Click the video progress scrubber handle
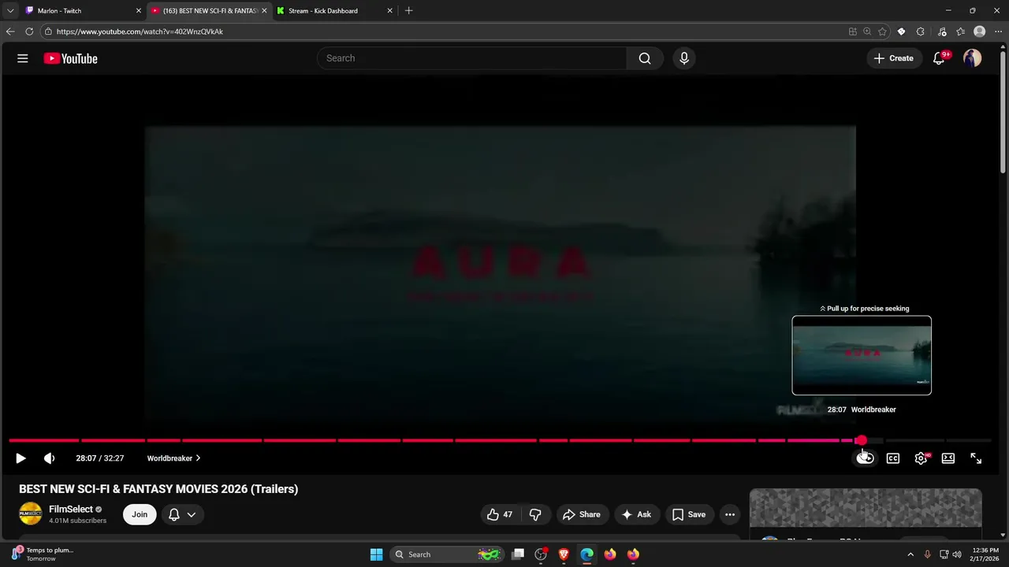The height and width of the screenshot is (567, 1009). [861, 440]
